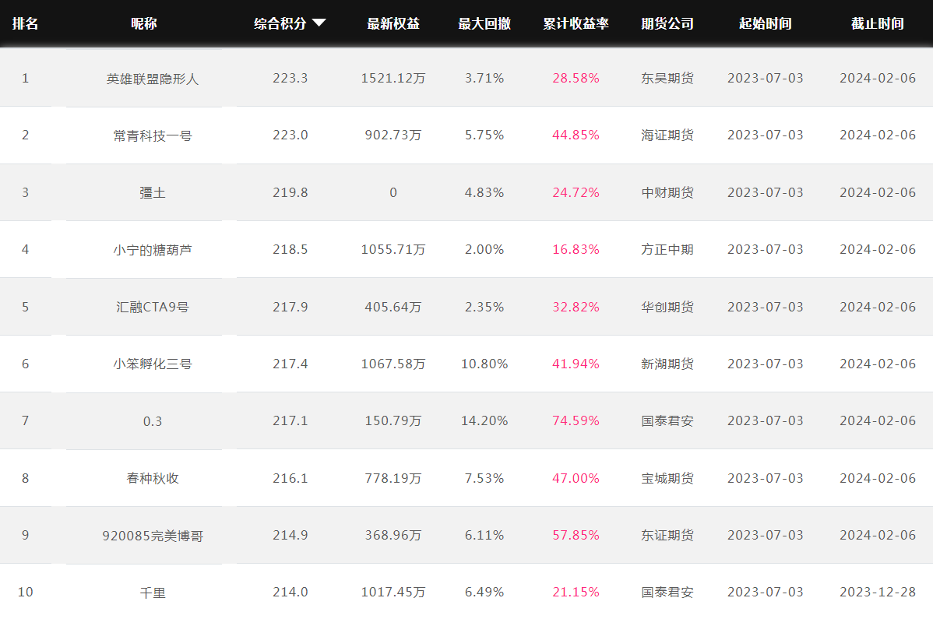The image size is (933, 619).
Task: Click the 综合积分 header text
Action: click(x=280, y=24)
